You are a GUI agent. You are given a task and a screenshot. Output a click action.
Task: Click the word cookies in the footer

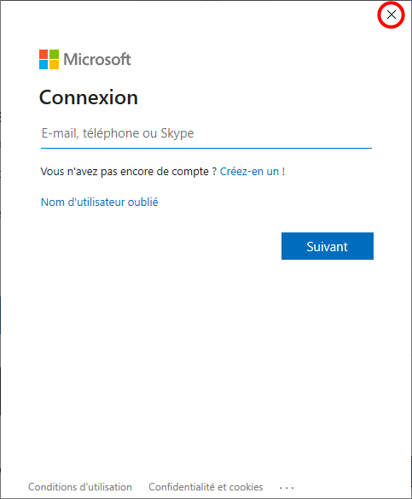tap(246, 487)
